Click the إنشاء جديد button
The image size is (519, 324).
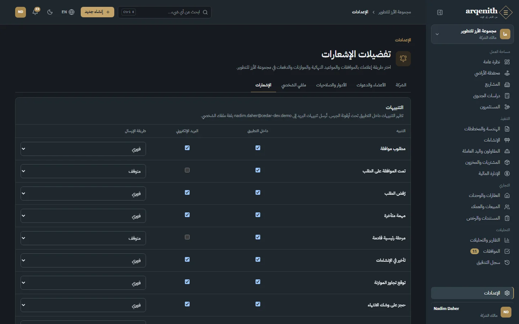click(97, 12)
